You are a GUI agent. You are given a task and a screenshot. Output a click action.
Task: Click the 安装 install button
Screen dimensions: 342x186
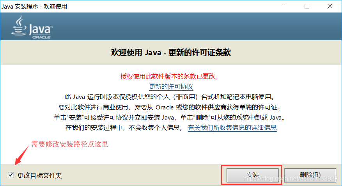(252, 175)
